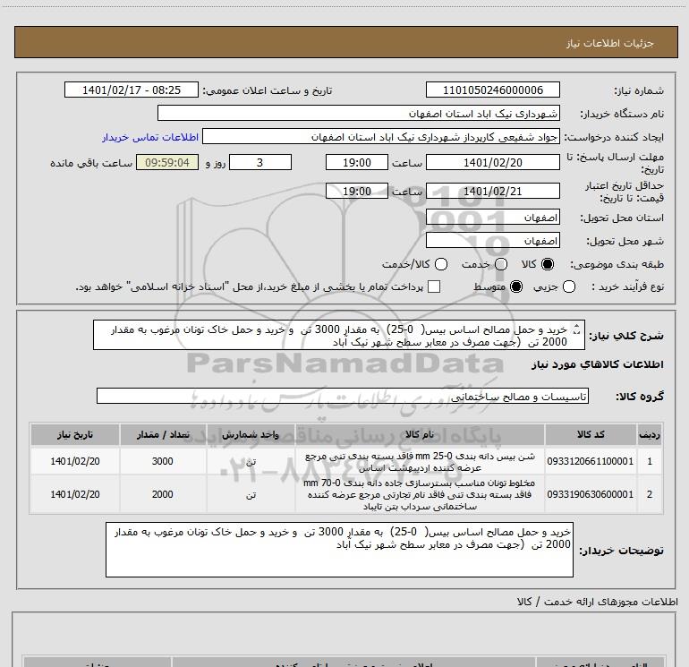
Task: Click the جزئیات اطلاعات نیاز header bar
Action: 345,42
